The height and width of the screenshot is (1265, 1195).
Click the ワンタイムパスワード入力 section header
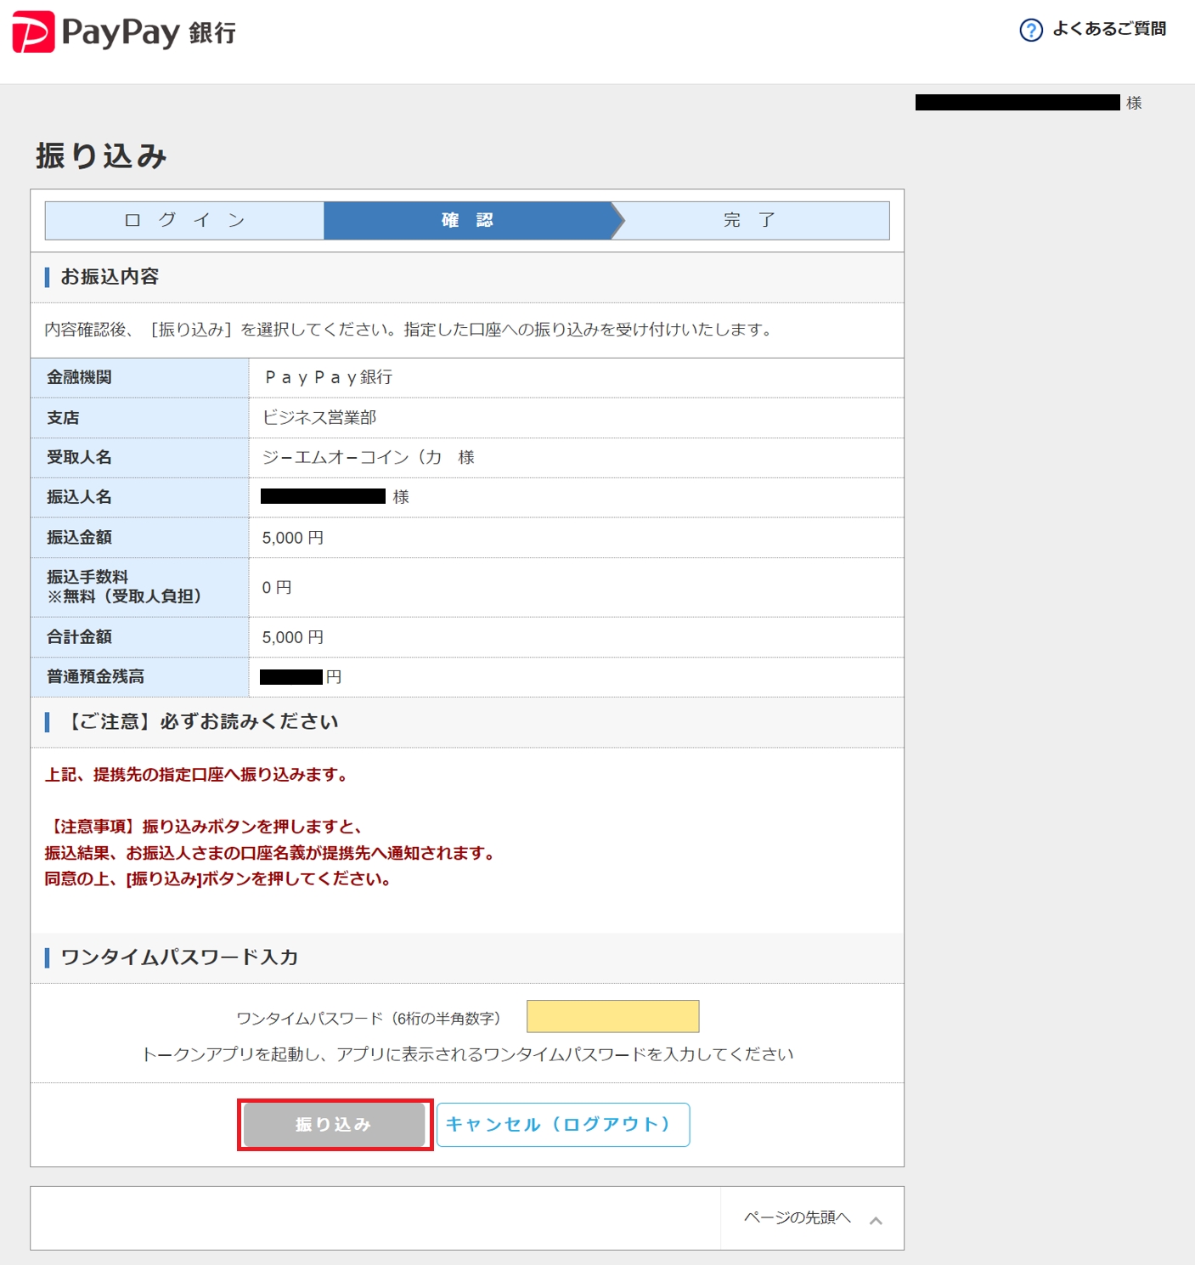coord(179,957)
